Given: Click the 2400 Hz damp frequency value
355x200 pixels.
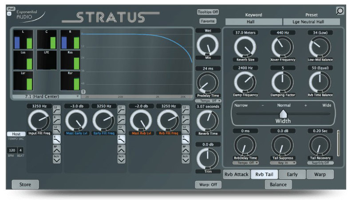Looking at the screenshot, I should coord(245,68).
